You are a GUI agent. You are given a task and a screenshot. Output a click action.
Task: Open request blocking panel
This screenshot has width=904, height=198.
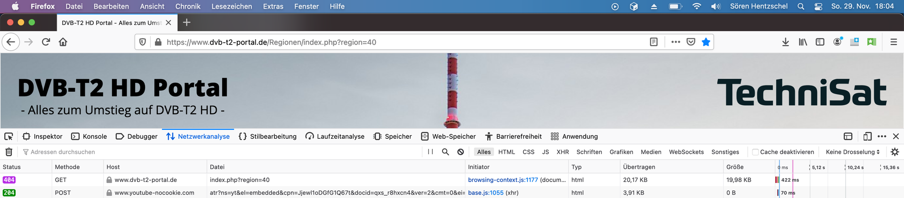pos(460,152)
